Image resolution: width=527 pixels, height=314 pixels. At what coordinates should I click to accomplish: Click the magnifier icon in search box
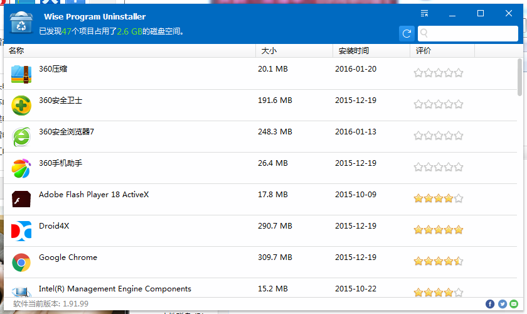click(x=424, y=33)
